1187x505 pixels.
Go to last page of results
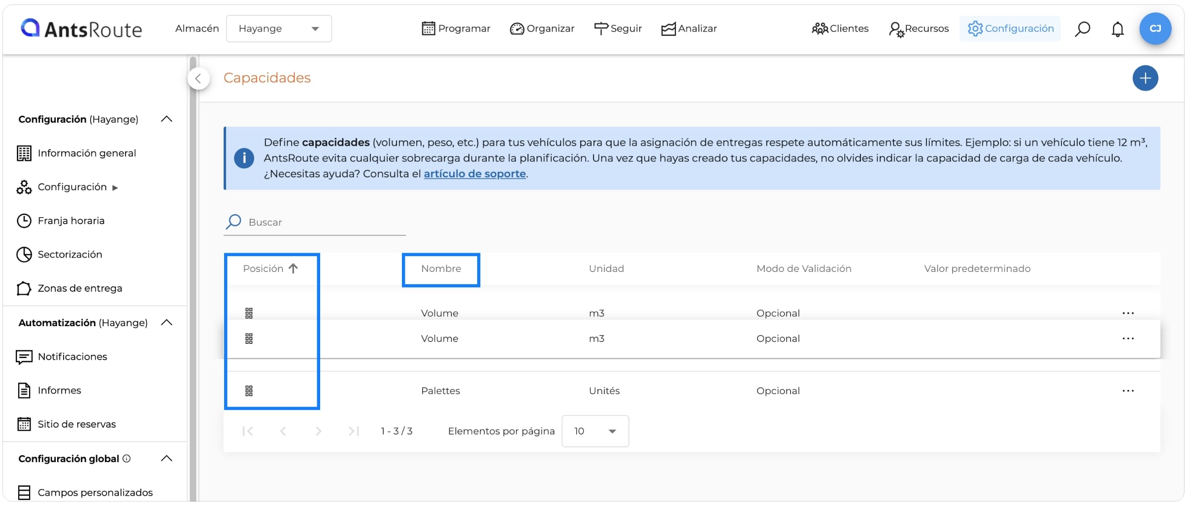point(354,432)
